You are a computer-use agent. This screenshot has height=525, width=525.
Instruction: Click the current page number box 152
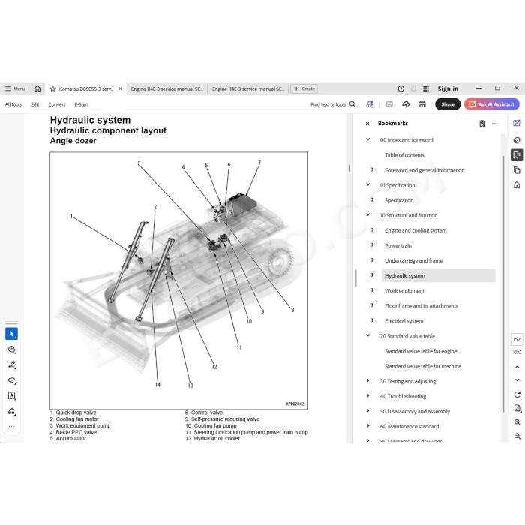tap(517, 339)
